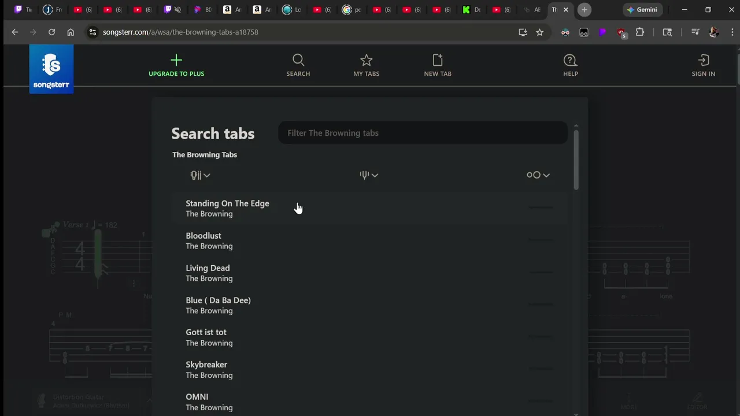The width and height of the screenshot is (740, 416).
Task: Click the purple extension icon
Action: (602, 32)
